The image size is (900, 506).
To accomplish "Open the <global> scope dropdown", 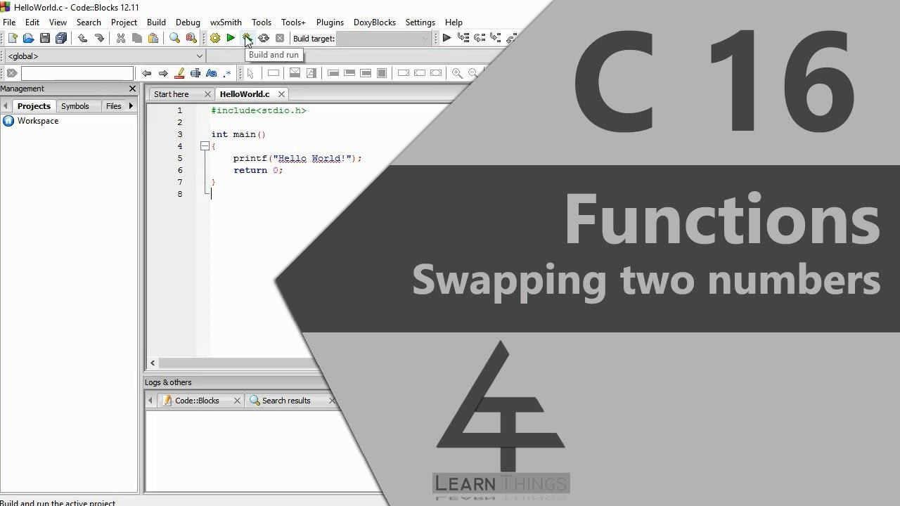I will click(x=105, y=56).
